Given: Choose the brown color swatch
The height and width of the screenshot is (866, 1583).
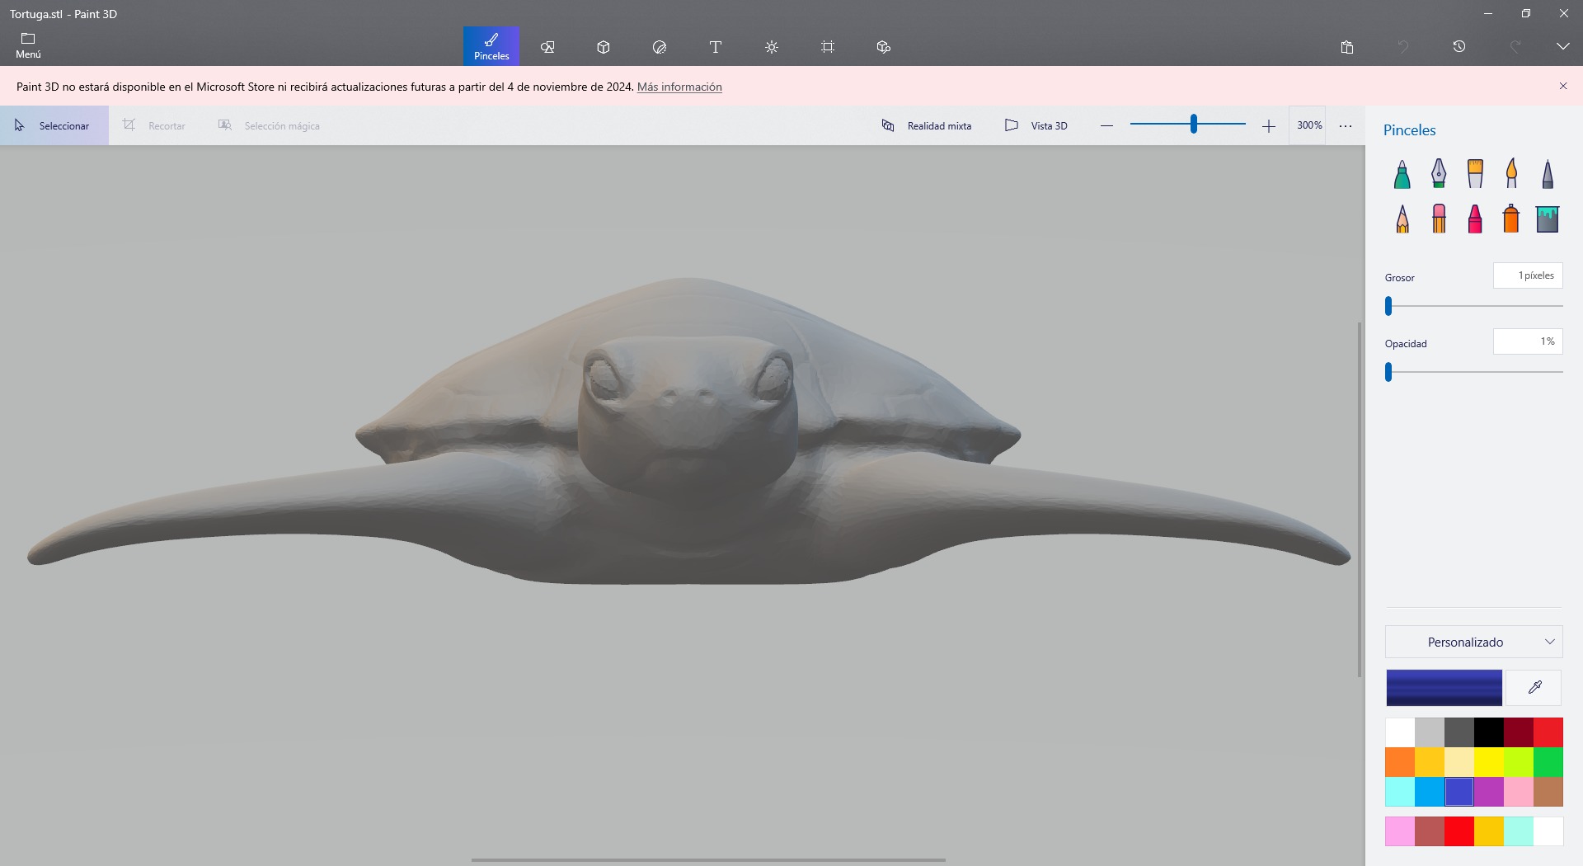Looking at the screenshot, I should tap(1548, 792).
